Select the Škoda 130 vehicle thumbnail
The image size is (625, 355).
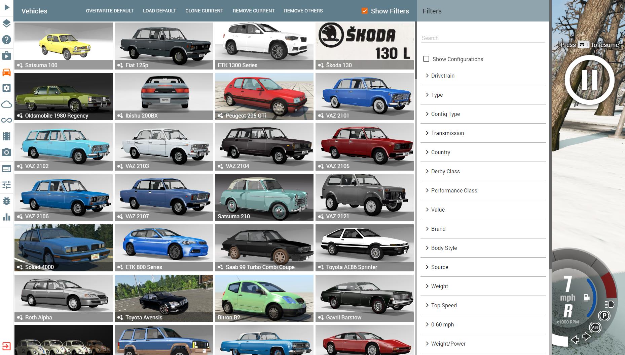pos(365,46)
